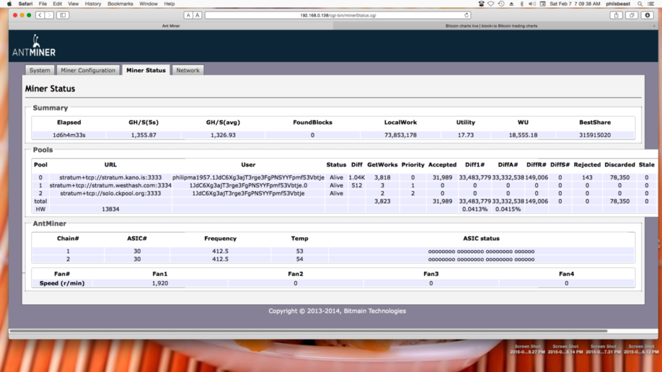The image size is (662, 372).
Task: Select the Miner Status tab
Action: click(x=145, y=70)
